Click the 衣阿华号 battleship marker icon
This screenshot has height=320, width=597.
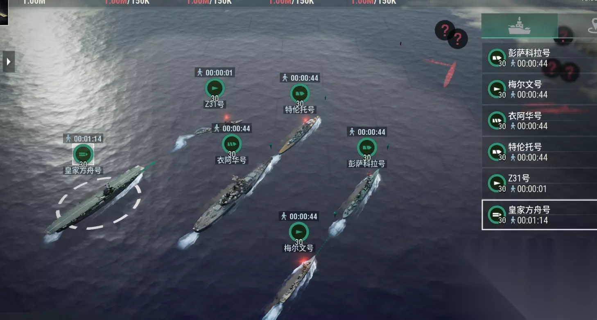pos(232,144)
